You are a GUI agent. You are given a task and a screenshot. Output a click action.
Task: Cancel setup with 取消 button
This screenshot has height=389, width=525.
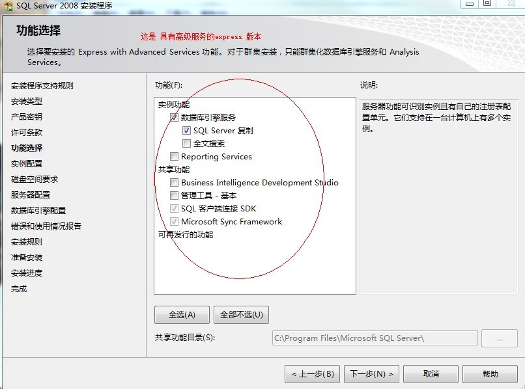coord(431,374)
